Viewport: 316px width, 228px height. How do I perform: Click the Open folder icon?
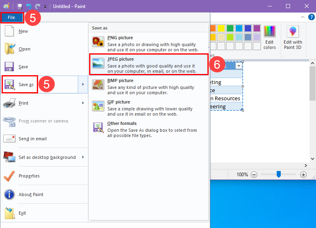coord(10,49)
